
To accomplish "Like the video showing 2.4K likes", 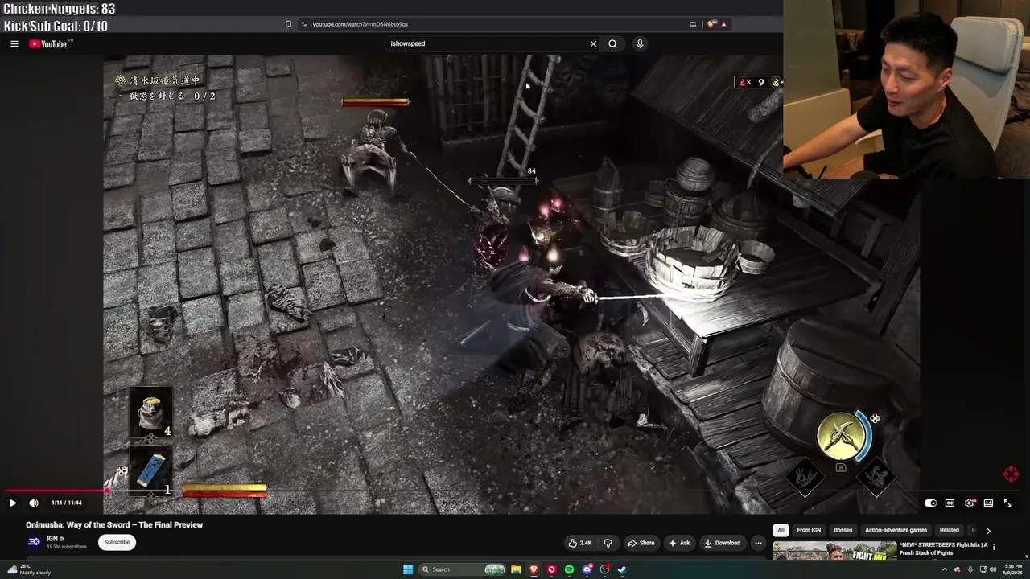I will [x=580, y=543].
